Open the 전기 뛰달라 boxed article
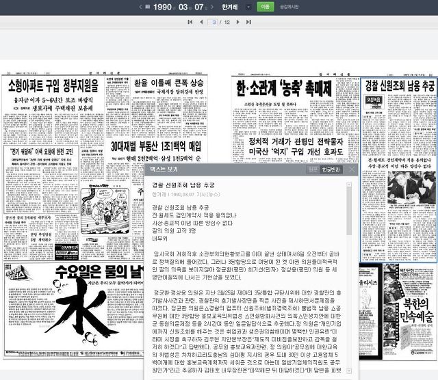Viewport: 438px width, 380px height. [41, 179]
